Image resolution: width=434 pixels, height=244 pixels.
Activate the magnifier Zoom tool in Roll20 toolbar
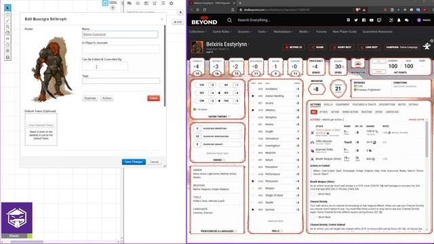(x=7, y=26)
